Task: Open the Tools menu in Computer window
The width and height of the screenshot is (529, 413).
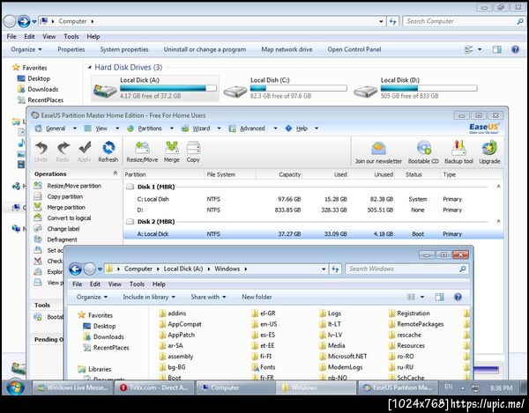Action: [71, 36]
